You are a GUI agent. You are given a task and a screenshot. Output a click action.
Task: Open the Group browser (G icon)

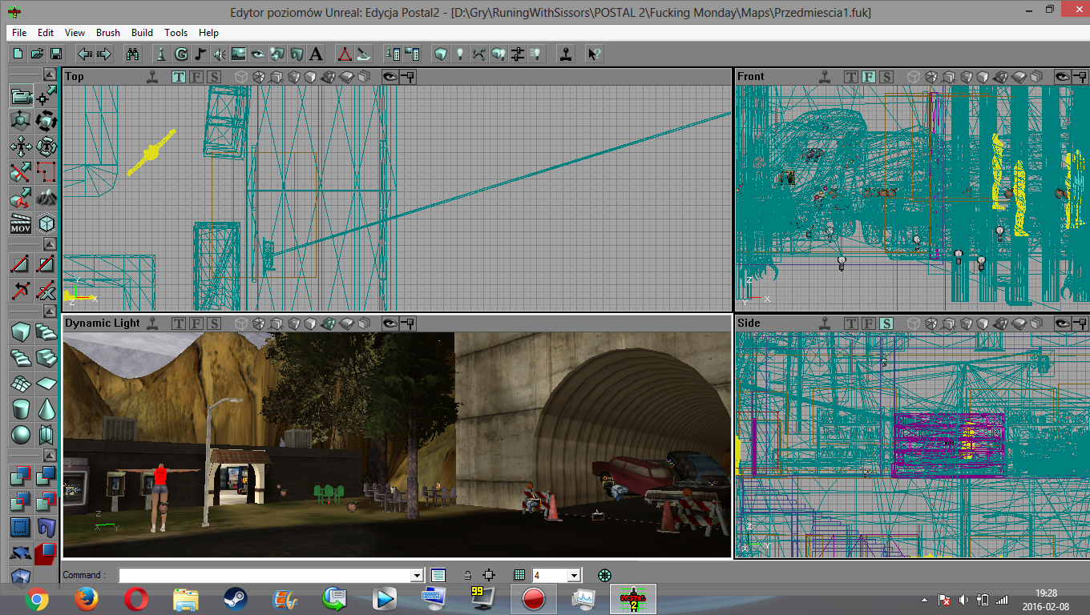click(x=181, y=54)
